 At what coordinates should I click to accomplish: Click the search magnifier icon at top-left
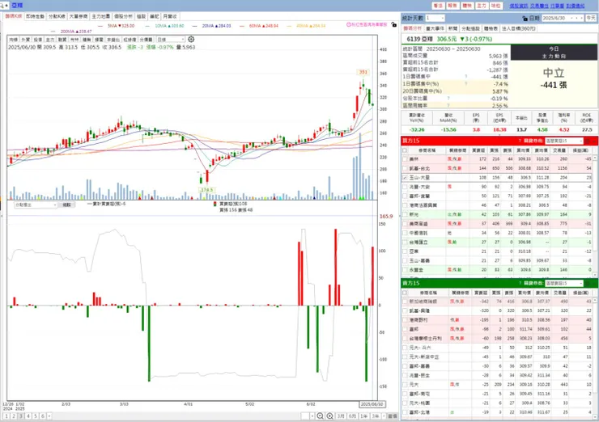click(2, 6)
